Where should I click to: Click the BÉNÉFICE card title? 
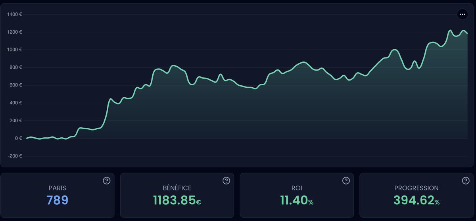point(177,188)
